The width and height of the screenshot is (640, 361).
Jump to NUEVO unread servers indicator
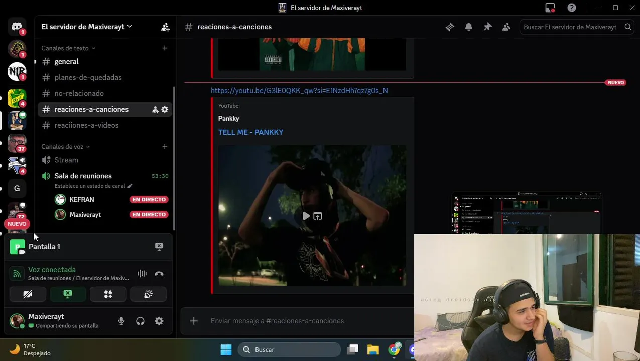(x=17, y=224)
